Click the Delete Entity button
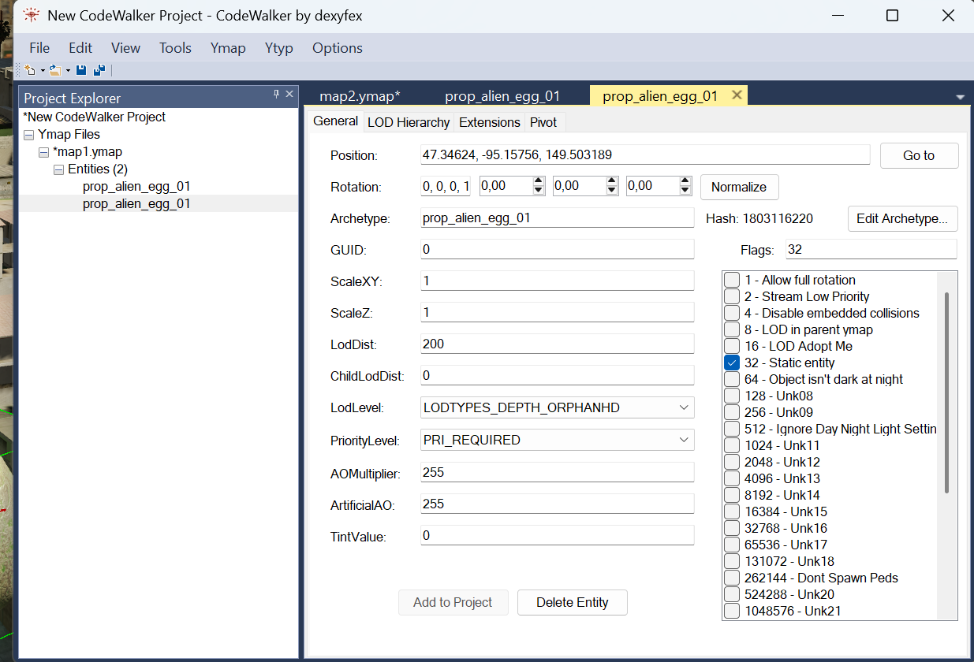 (572, 602)
